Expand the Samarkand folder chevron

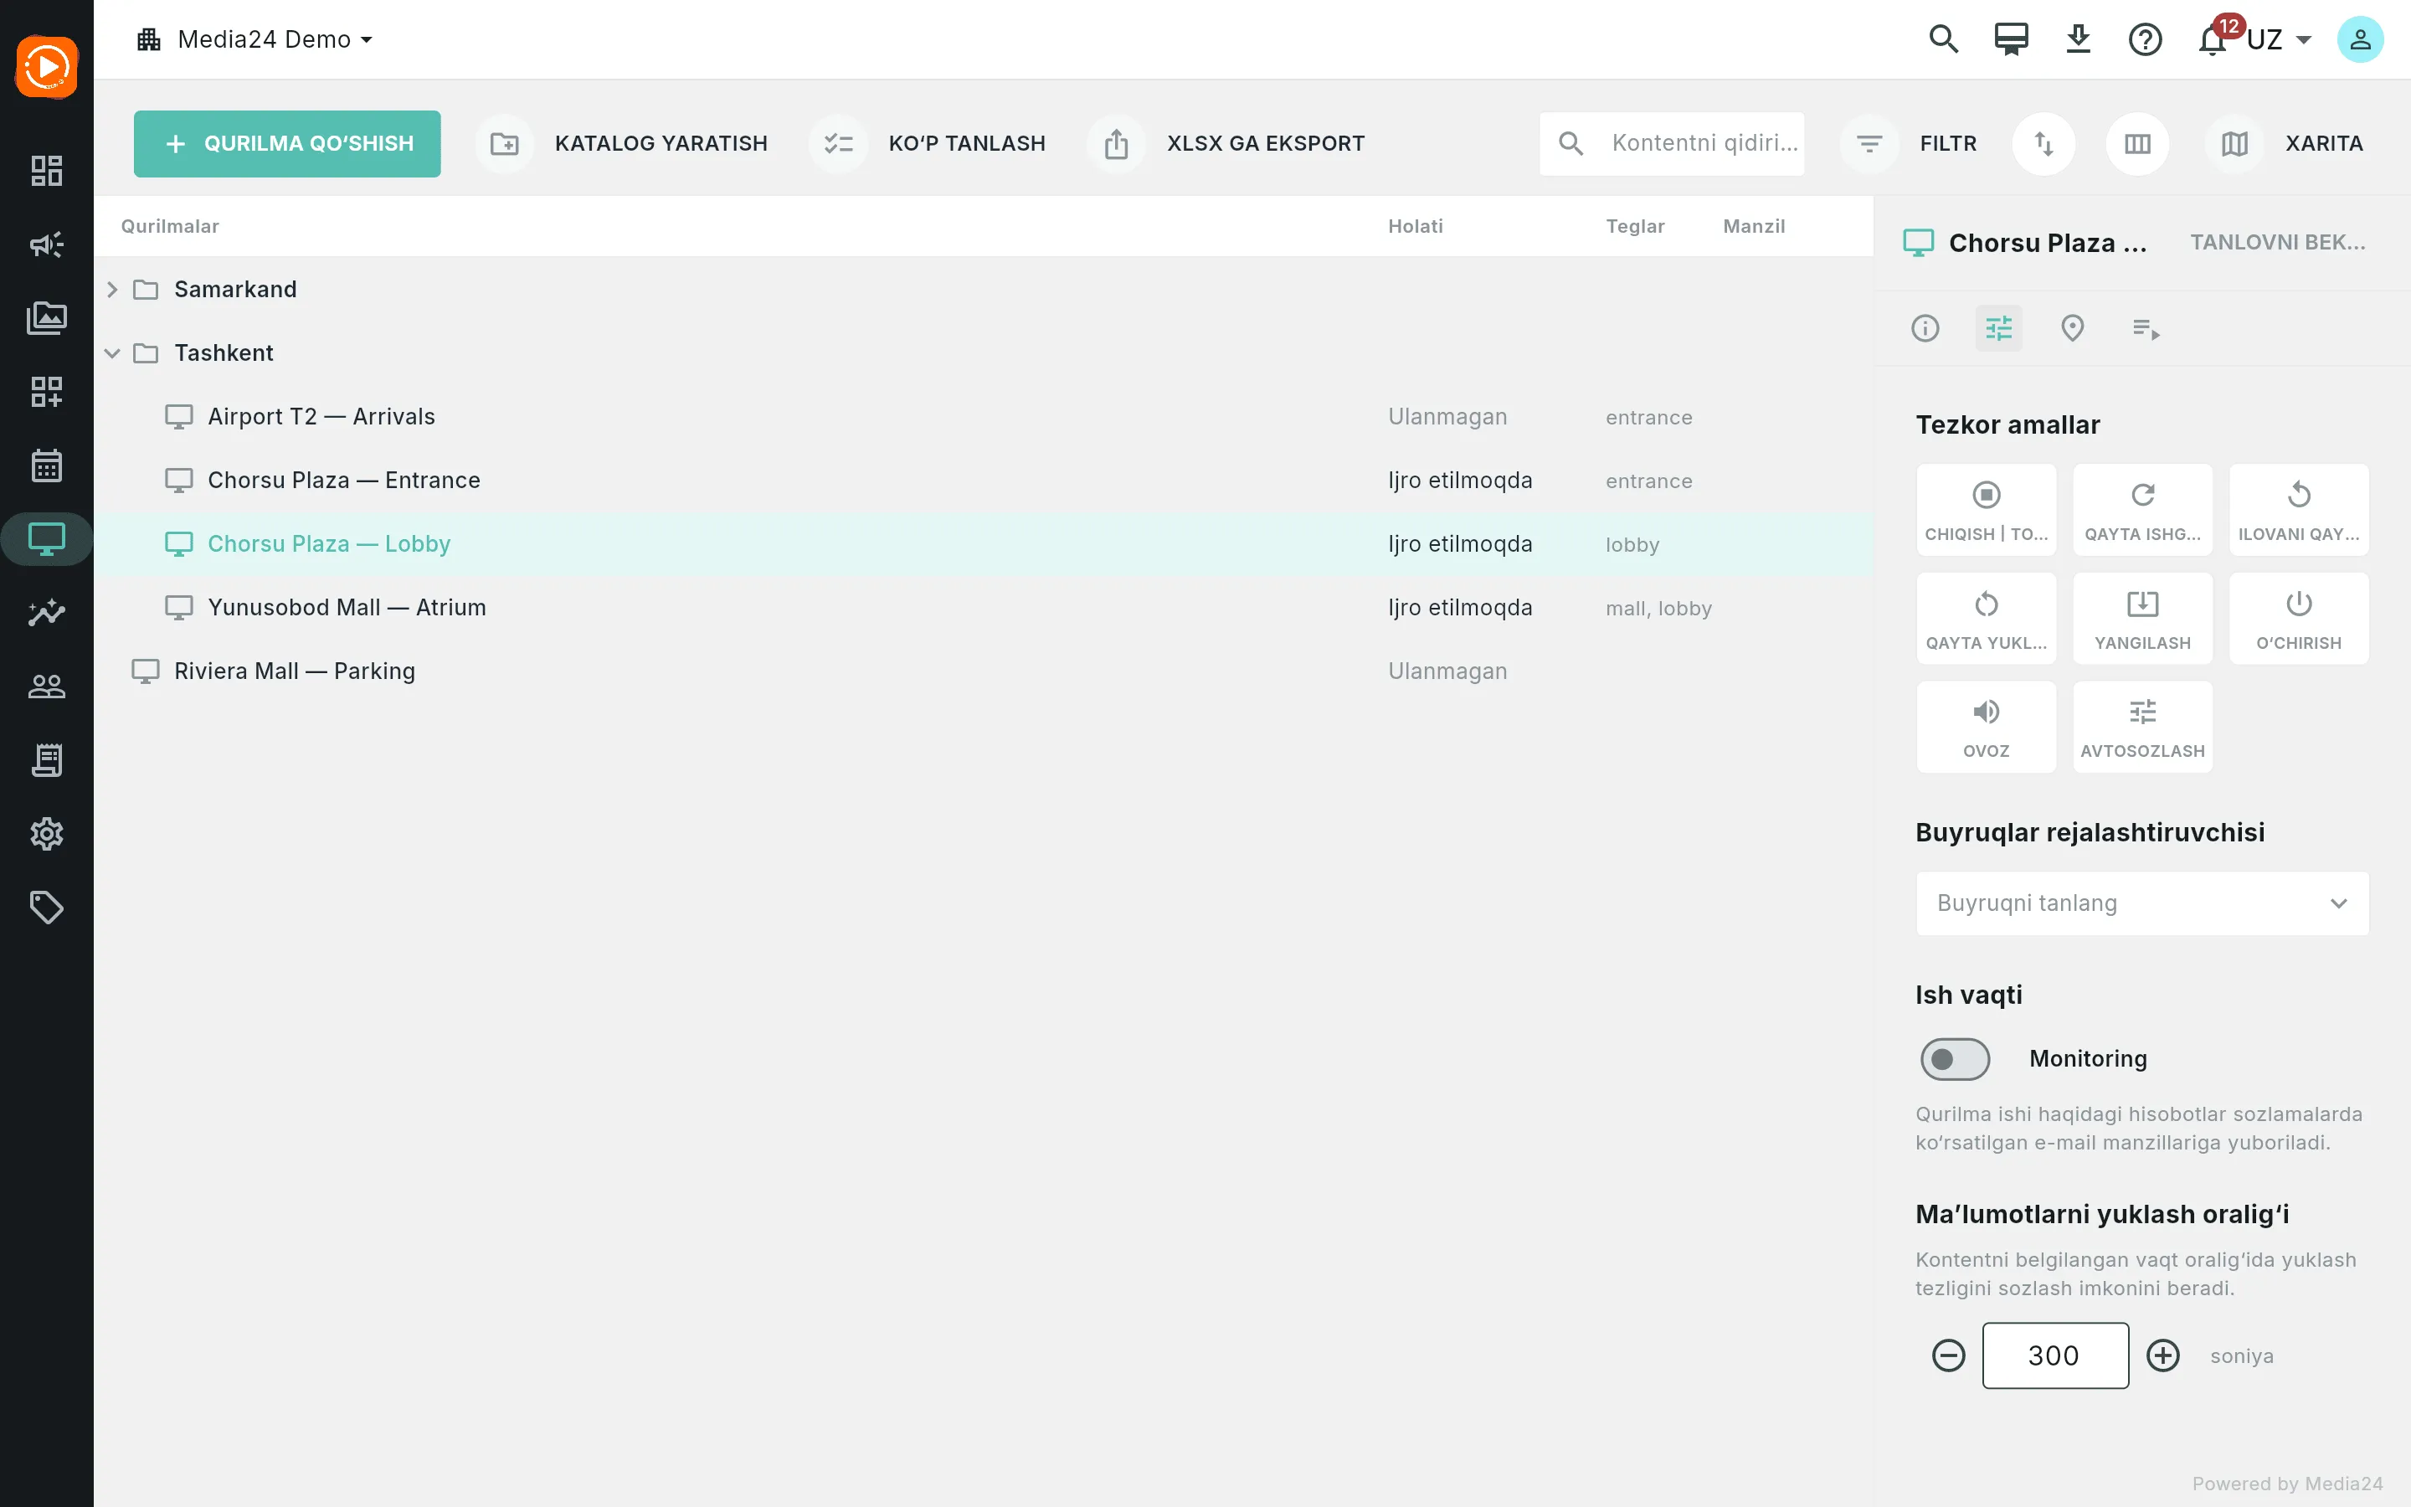tap(112, 289)
